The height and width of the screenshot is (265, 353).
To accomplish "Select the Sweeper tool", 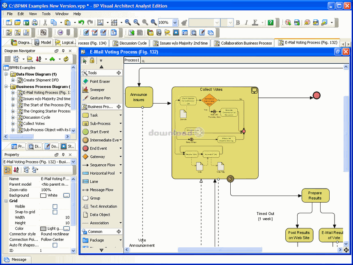I will (x=97, y=90).
